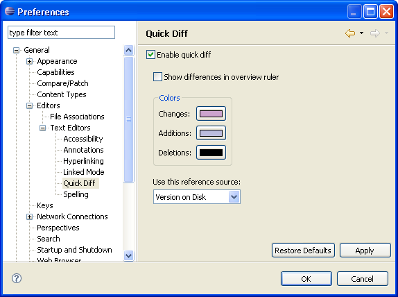Select Compare/Patch preference page
The width and height of the screenshot is (398, 297).
click(62, 83)
